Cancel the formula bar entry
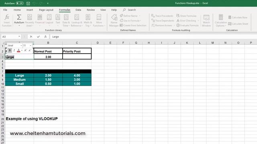Image resolution: width=257 pixels, height=144 pixels. [x=31, y=37]
